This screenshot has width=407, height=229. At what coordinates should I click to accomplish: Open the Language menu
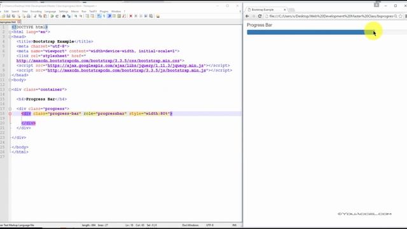tap(50, 11)
